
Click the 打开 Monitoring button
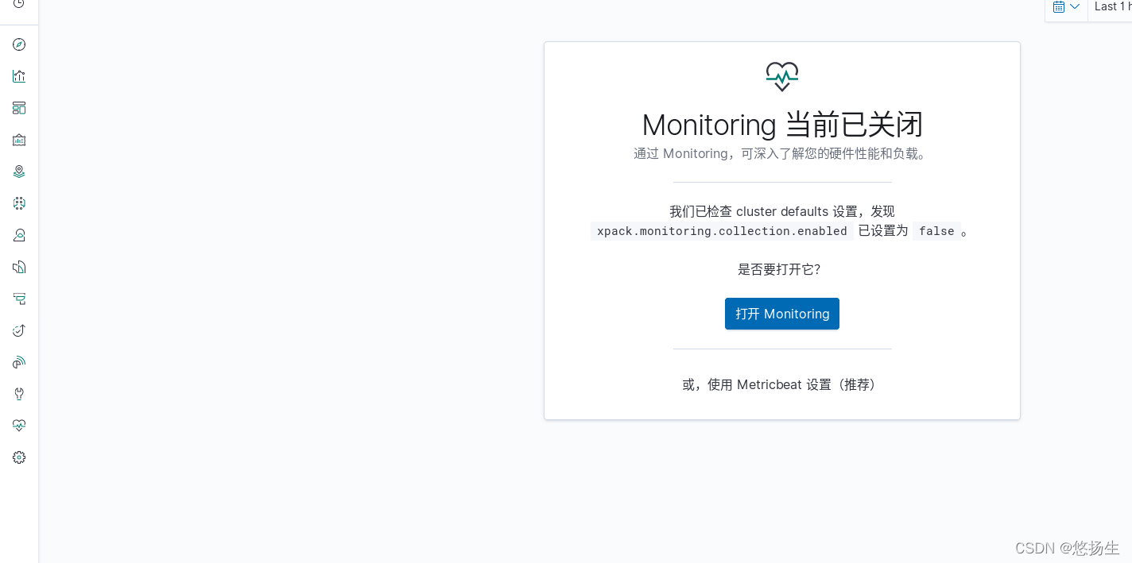click(782, 314)
